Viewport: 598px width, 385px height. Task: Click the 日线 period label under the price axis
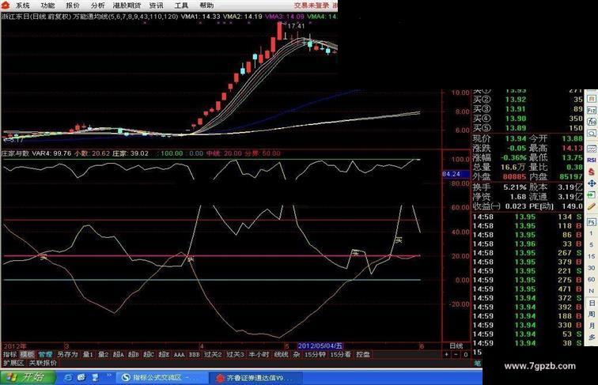pyautogui.click(x=456, y=345)
